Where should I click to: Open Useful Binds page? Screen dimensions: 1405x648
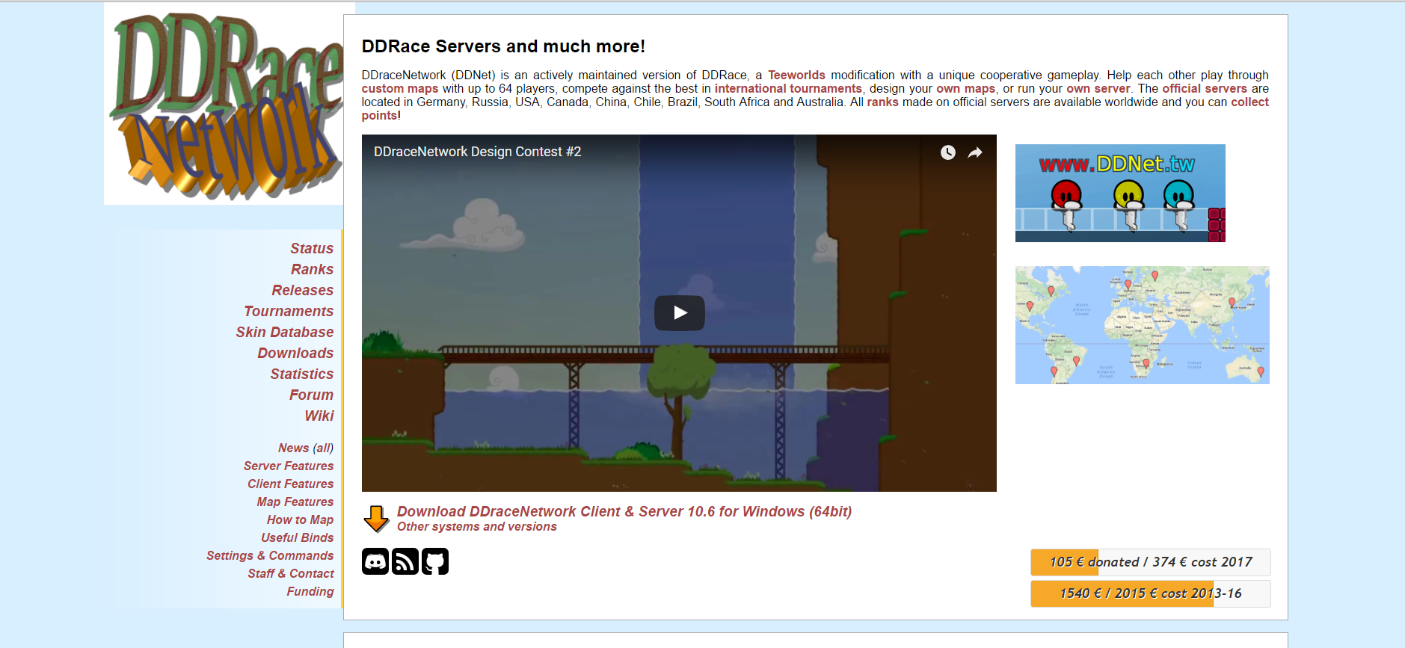(297, 537)
